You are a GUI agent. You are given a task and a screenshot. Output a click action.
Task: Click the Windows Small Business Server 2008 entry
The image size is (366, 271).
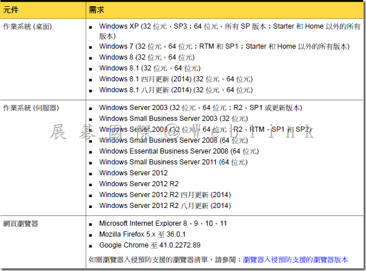tap(173, 140)
